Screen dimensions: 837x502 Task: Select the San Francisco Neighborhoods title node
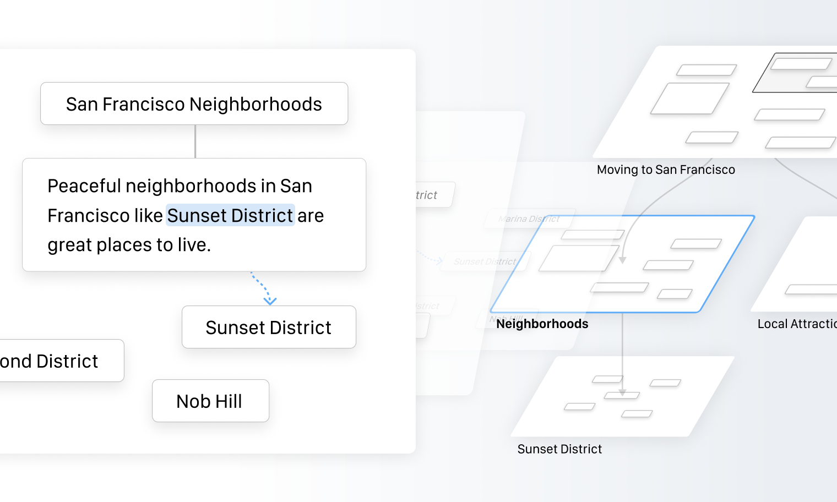pyautogui.click(x=194, y=103)
